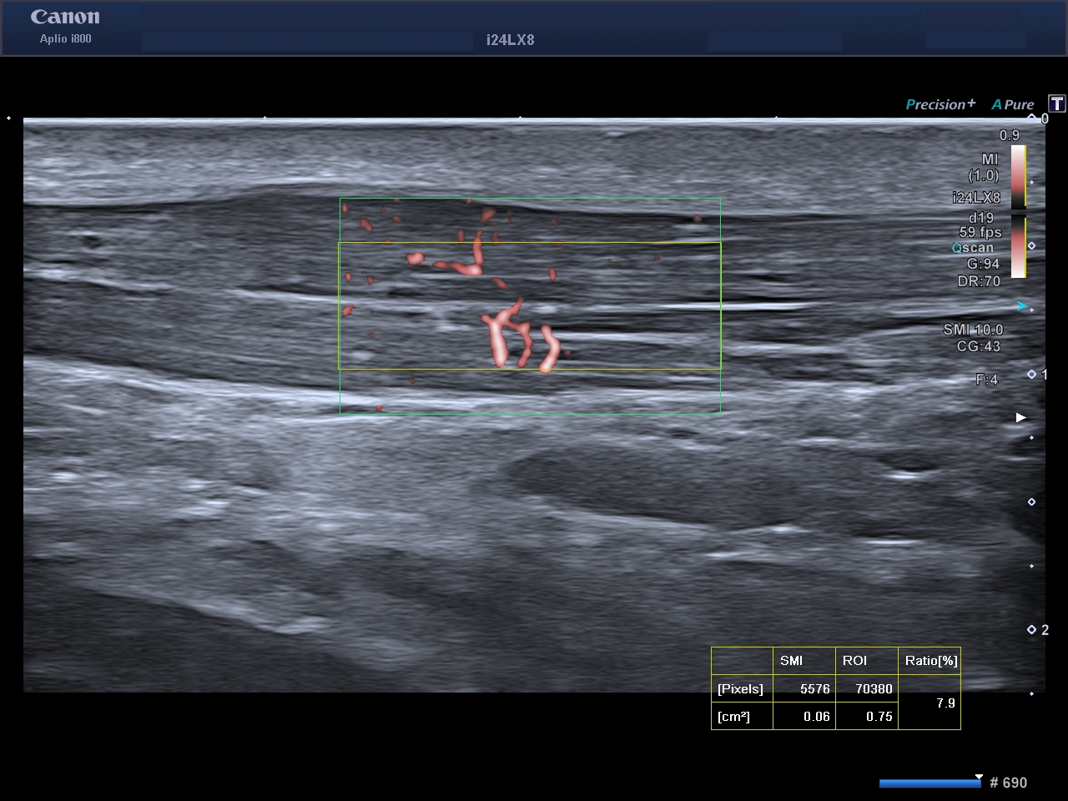Click the cine position triangle marker
Viewport: 1068px width, 801px height.
pyautogui.click(x=979, y=776)
